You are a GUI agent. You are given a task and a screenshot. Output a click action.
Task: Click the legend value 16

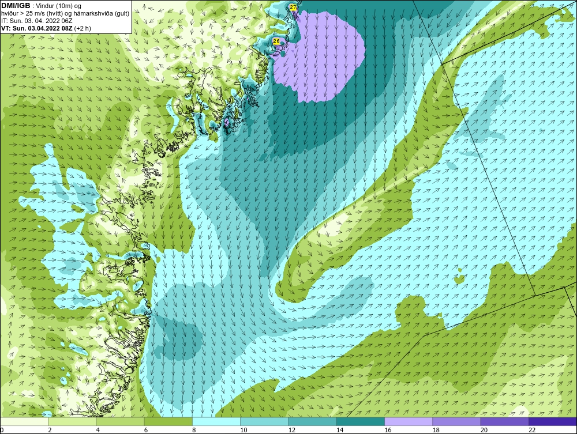point(388,431)
